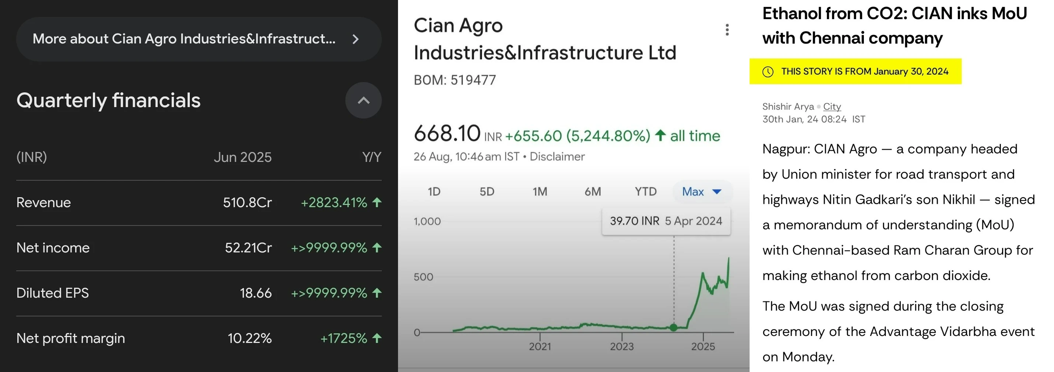Click the Net income up arrow icon

[x=377, y=248]
